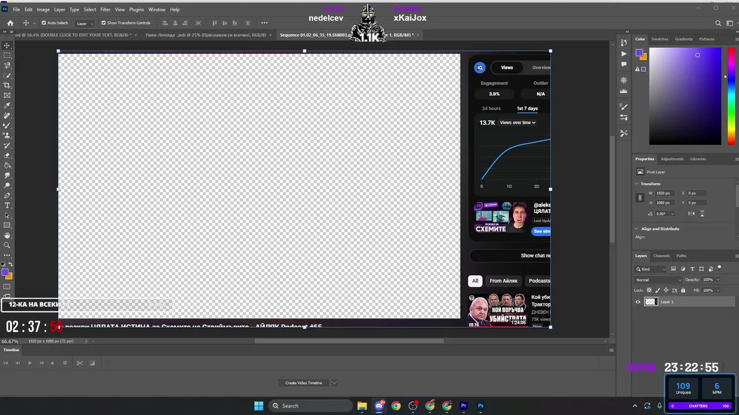Viewport: 739px width, 415px height.
Task: Click the hue slider in Color panel
Action: coord(731,96)
